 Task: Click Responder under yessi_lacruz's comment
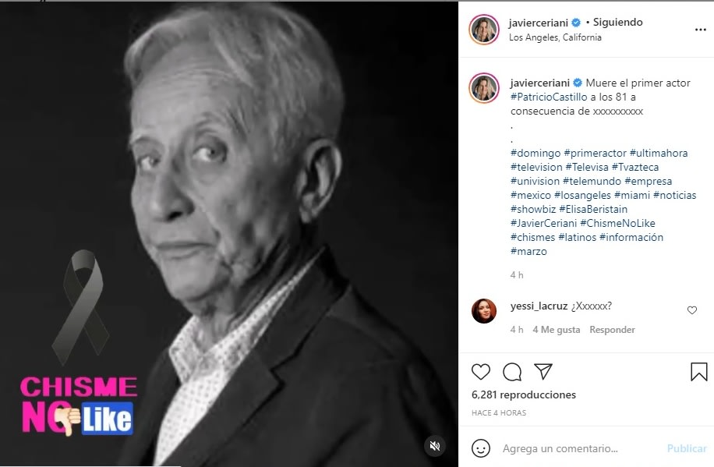coord(612,330)
